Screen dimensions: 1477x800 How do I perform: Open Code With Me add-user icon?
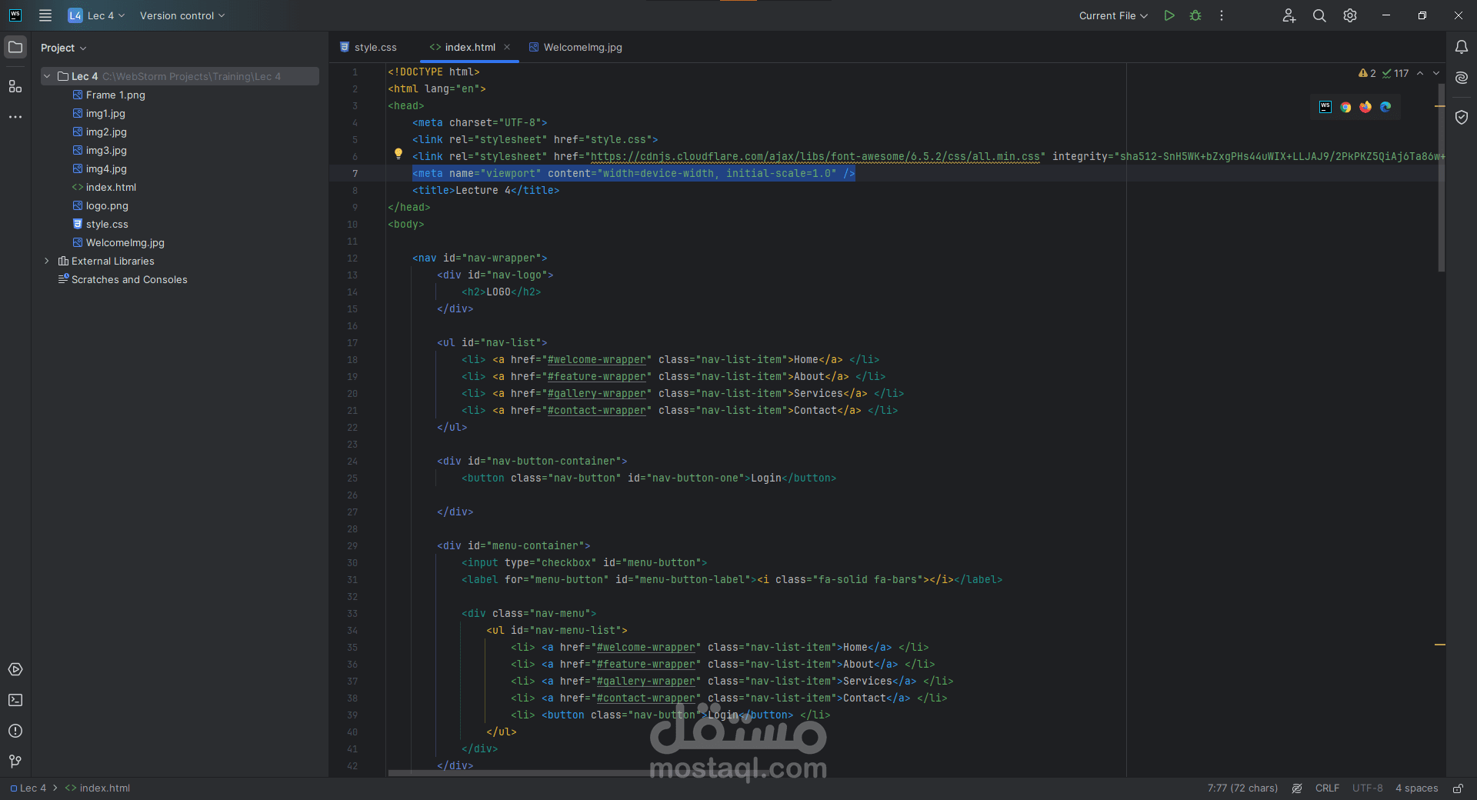click(1289, 15)
